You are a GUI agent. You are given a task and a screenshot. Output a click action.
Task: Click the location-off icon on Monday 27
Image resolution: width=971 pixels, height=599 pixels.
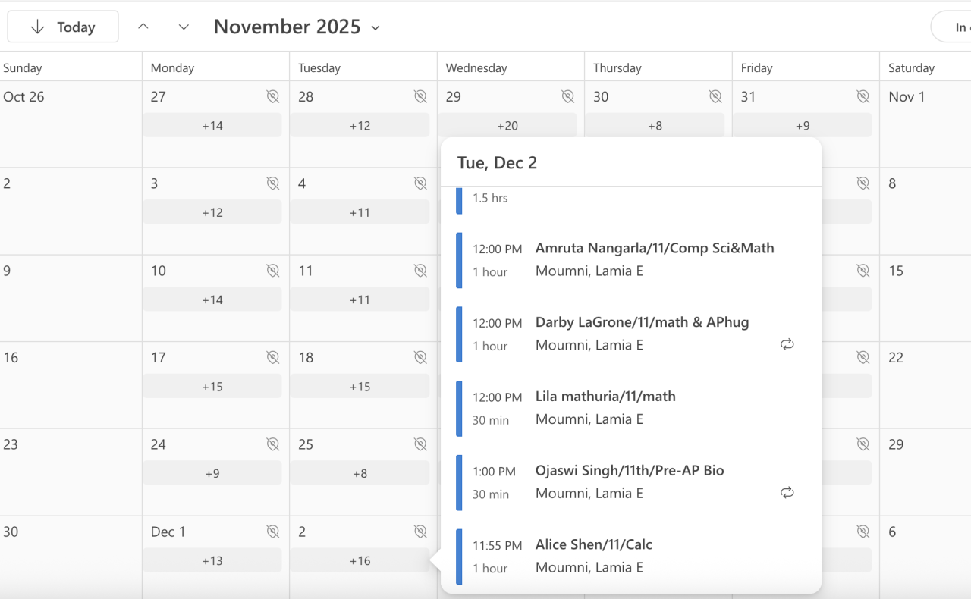[273, 96]
